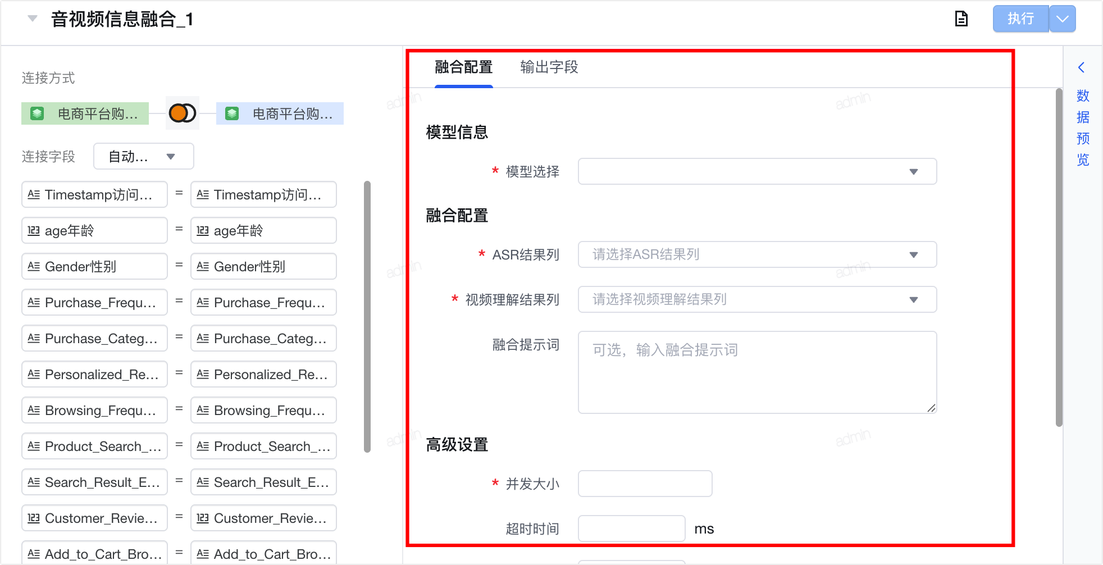Click text-type icon of left Browsing_Frequ… field
This screenshot has width=1103, height=565.
[x=34, y=410]
